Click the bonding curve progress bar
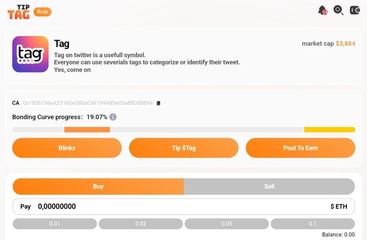The width and height of the screenshot is (367, 240). click(x=183, y=130)
